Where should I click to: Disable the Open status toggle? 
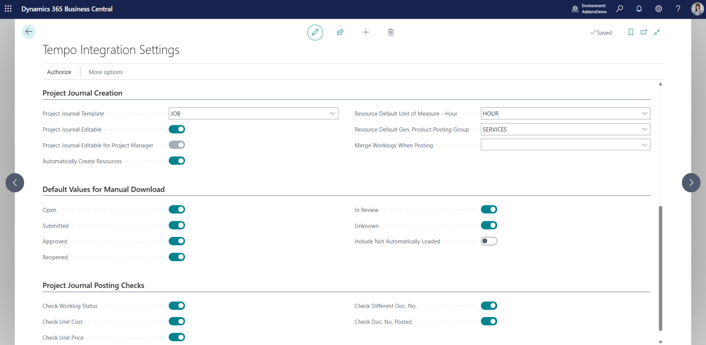click(x=177, y=209)
